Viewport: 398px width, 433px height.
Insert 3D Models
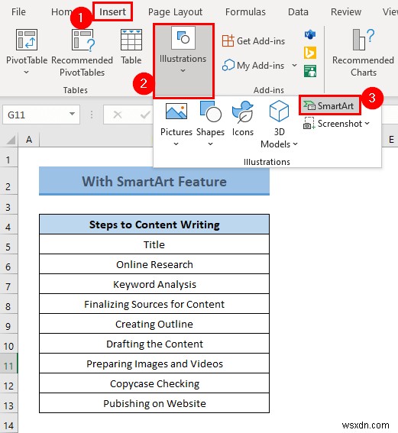point(279,124)
